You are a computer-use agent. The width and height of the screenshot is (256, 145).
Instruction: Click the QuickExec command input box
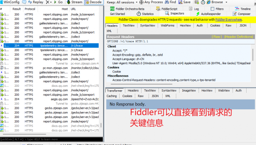click(x=52, y=139)
